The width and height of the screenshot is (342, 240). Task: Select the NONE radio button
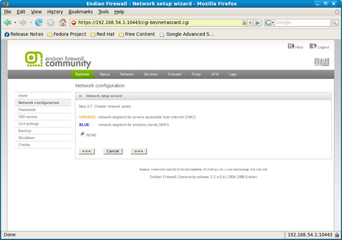[x=83, y=134]
